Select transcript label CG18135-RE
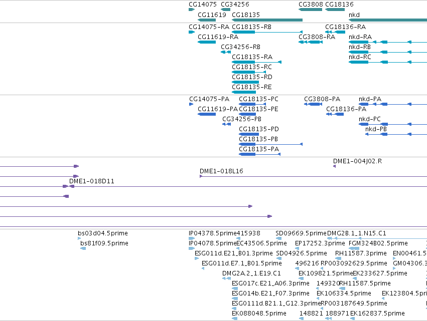This screenshot has height=321, width=427. point(251,87)
